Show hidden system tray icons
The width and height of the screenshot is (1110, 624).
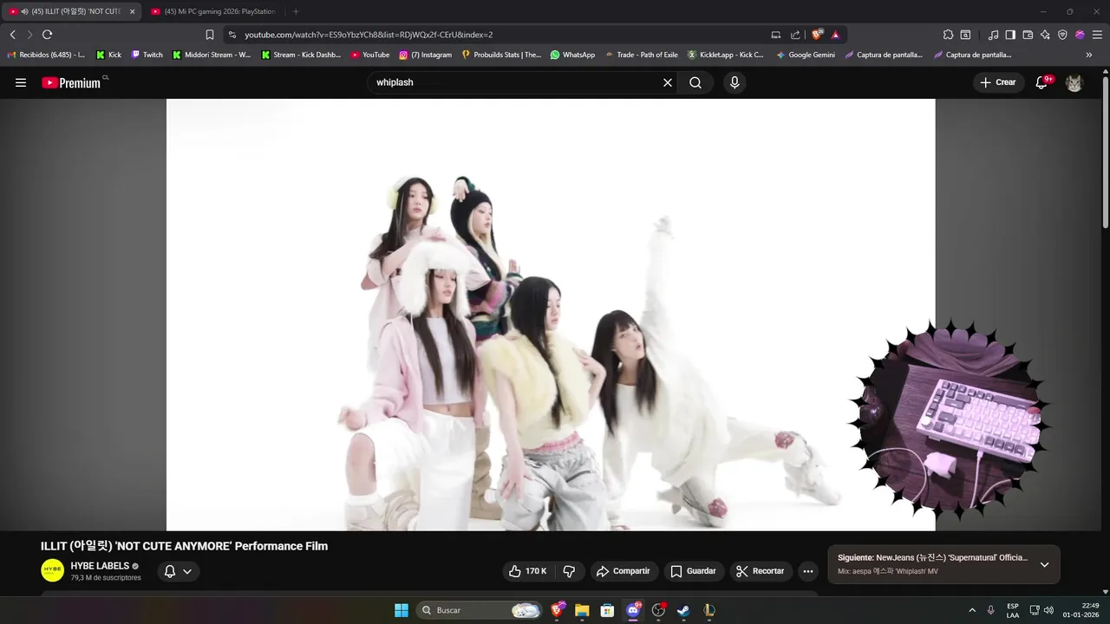(x=972, y=610)
